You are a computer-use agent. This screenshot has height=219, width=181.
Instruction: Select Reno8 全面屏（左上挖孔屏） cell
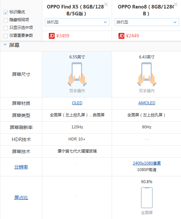coord(146,115)
